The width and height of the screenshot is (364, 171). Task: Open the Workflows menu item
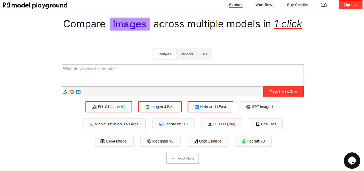click(x=265, y=5)
